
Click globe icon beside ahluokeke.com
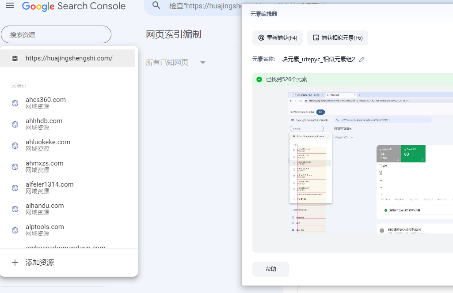pyautogui.click(x=15, y=146)
